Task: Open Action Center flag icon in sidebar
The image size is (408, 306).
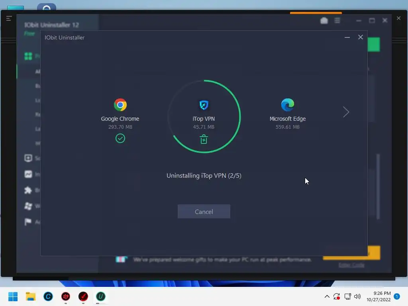Action: pos(28,222)
